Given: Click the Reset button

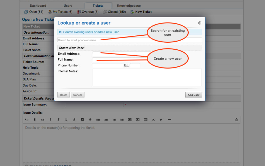Looking at the screenshot, I should click(64, 95).
